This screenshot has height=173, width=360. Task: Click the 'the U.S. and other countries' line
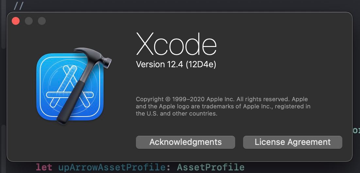176,114
